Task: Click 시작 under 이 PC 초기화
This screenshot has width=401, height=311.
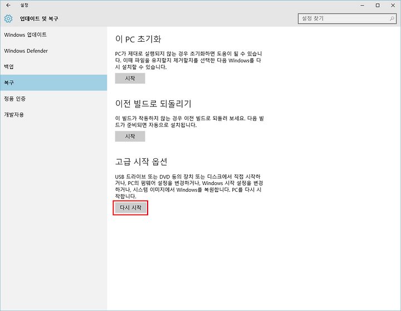Action: point(130,79)
